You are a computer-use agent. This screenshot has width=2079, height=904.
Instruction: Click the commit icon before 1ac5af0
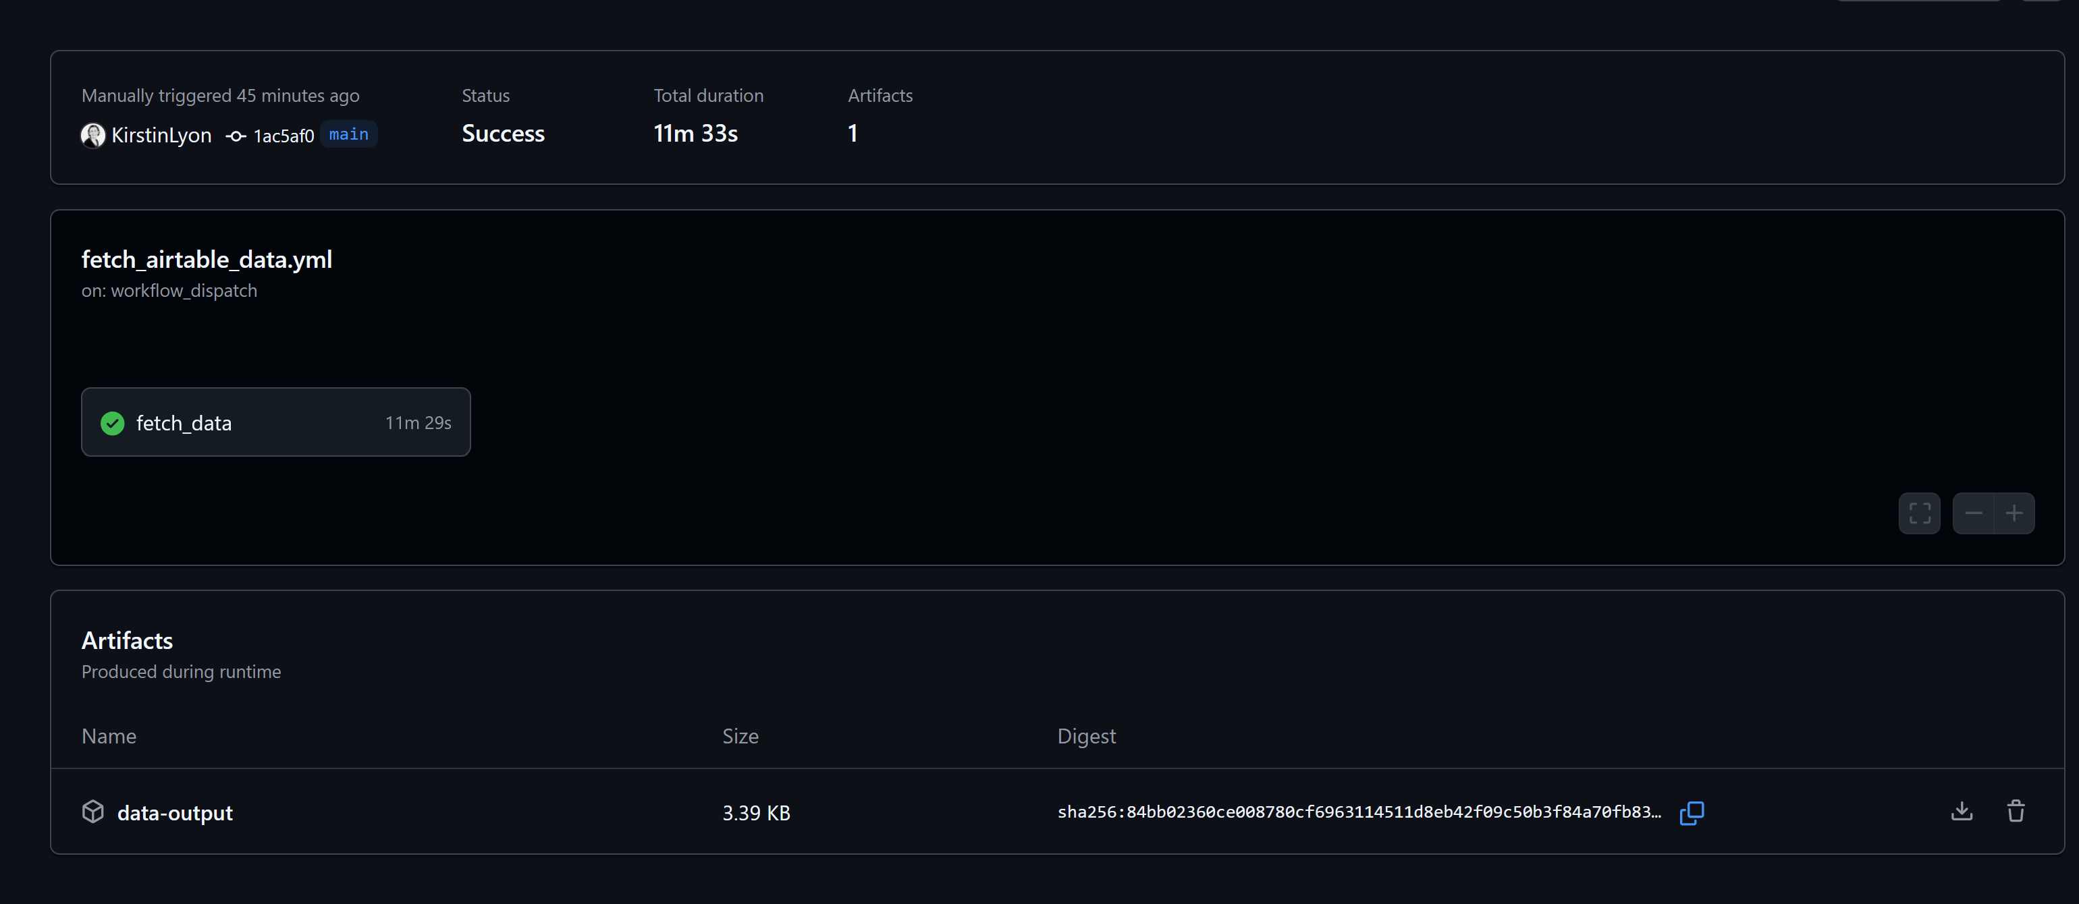pos(236,136)
